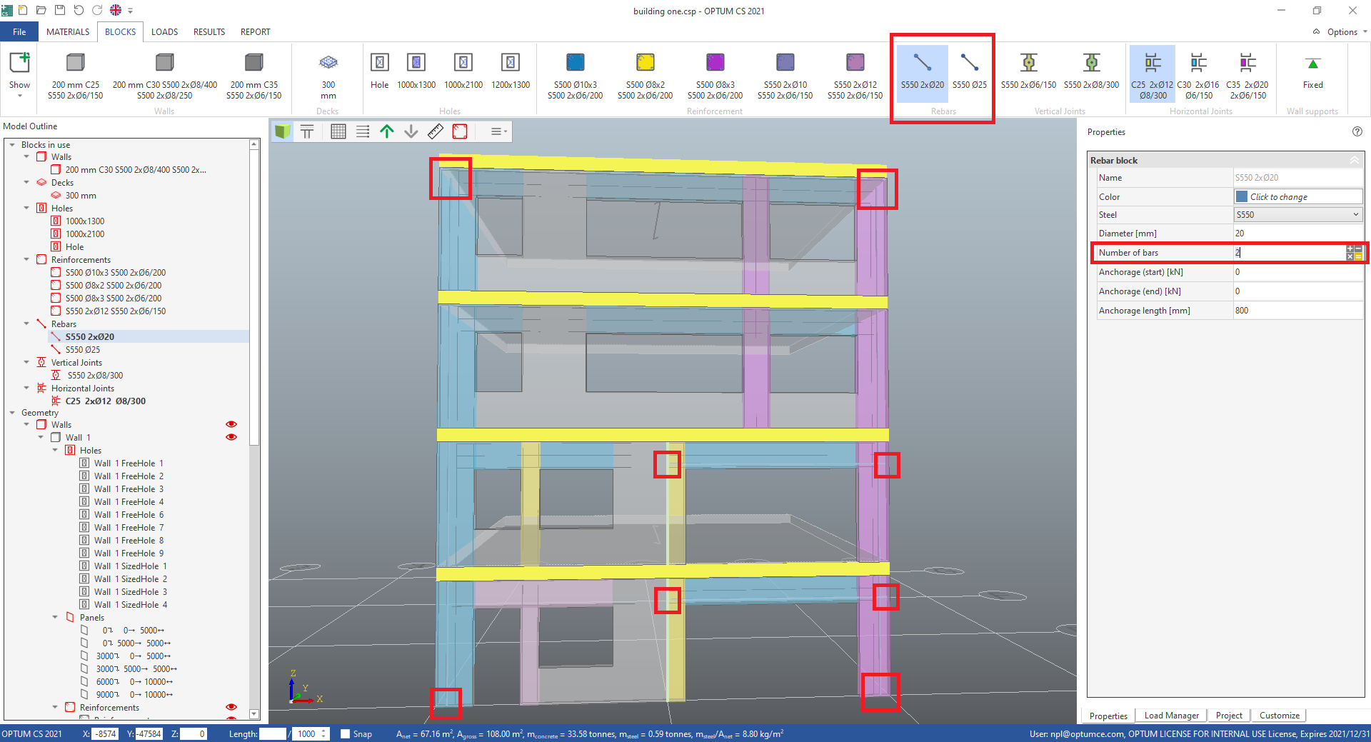Collapse the Rebars tree node
Viewport: 1371px width, 742px height.
(27, 324)
